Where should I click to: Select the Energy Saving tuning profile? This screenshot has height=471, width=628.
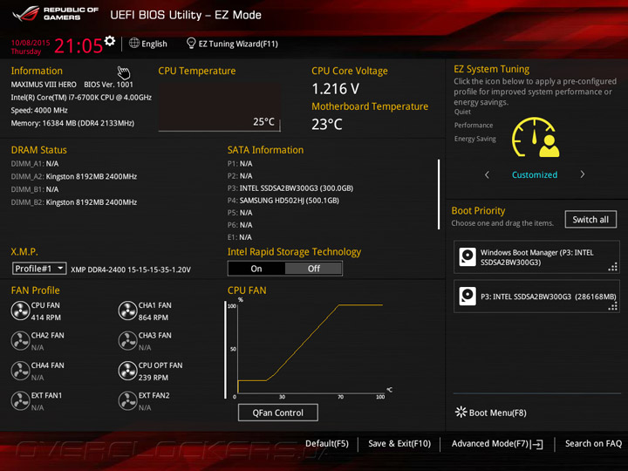475,139
